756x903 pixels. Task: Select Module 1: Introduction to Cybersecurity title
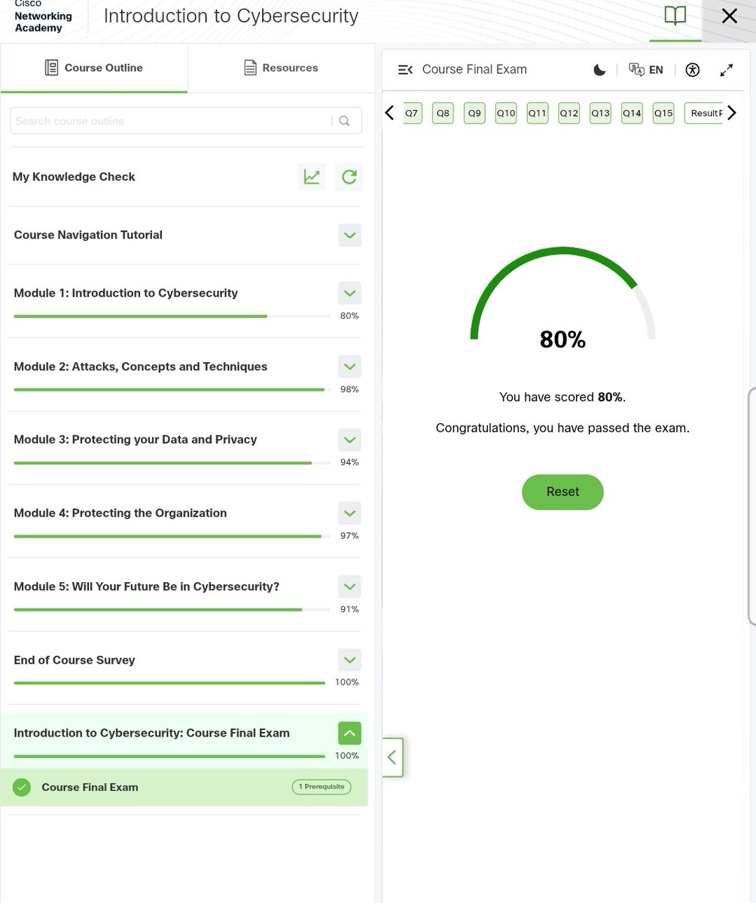[126, 293]
